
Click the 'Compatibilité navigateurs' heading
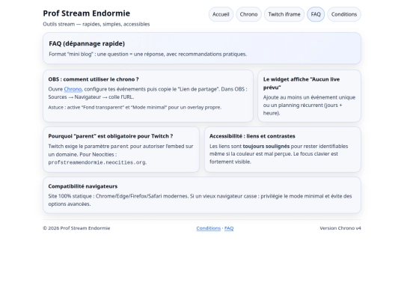tap(83, 186)
